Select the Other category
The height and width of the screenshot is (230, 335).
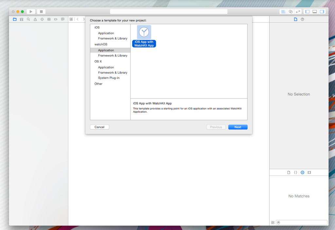[98, 84]
